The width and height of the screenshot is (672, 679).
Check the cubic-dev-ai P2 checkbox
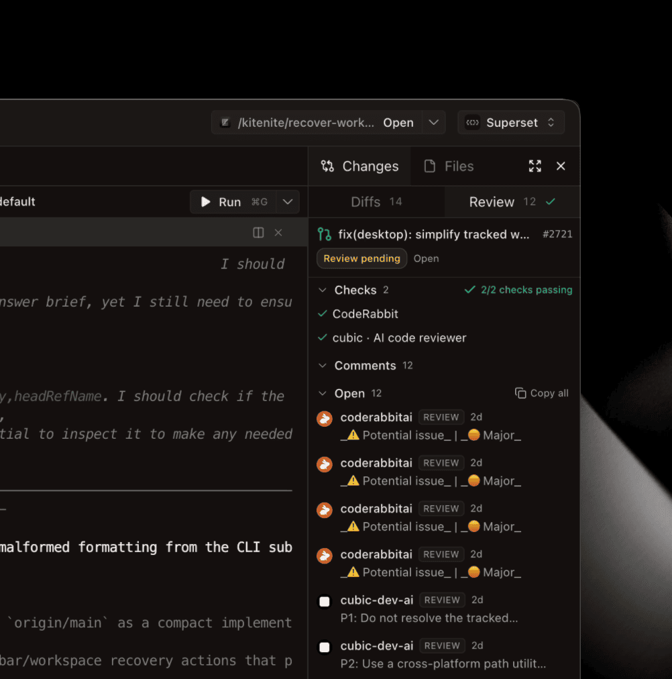click(x=324, y=647)
